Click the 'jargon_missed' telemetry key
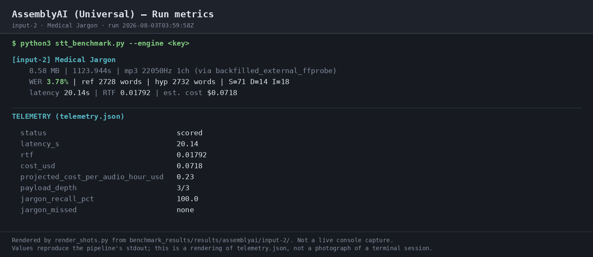The width and height of the screenshot is (593, 257). coord(48,210)
